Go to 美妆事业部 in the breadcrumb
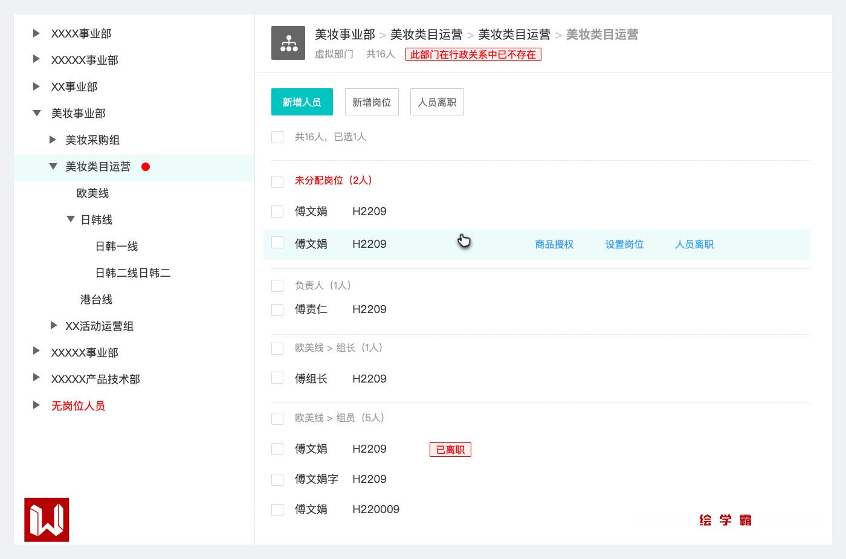The image size is (846, 559). [x=344, y=34]
